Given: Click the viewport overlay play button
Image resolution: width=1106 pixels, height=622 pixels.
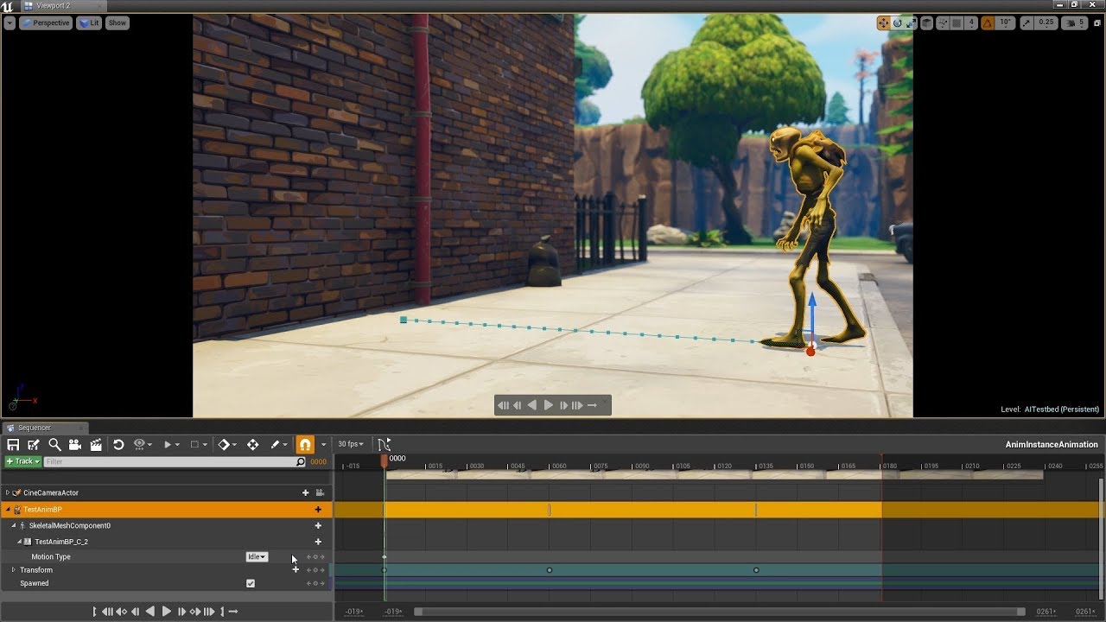Looking at the screenshot, I should tap(549, 405).
